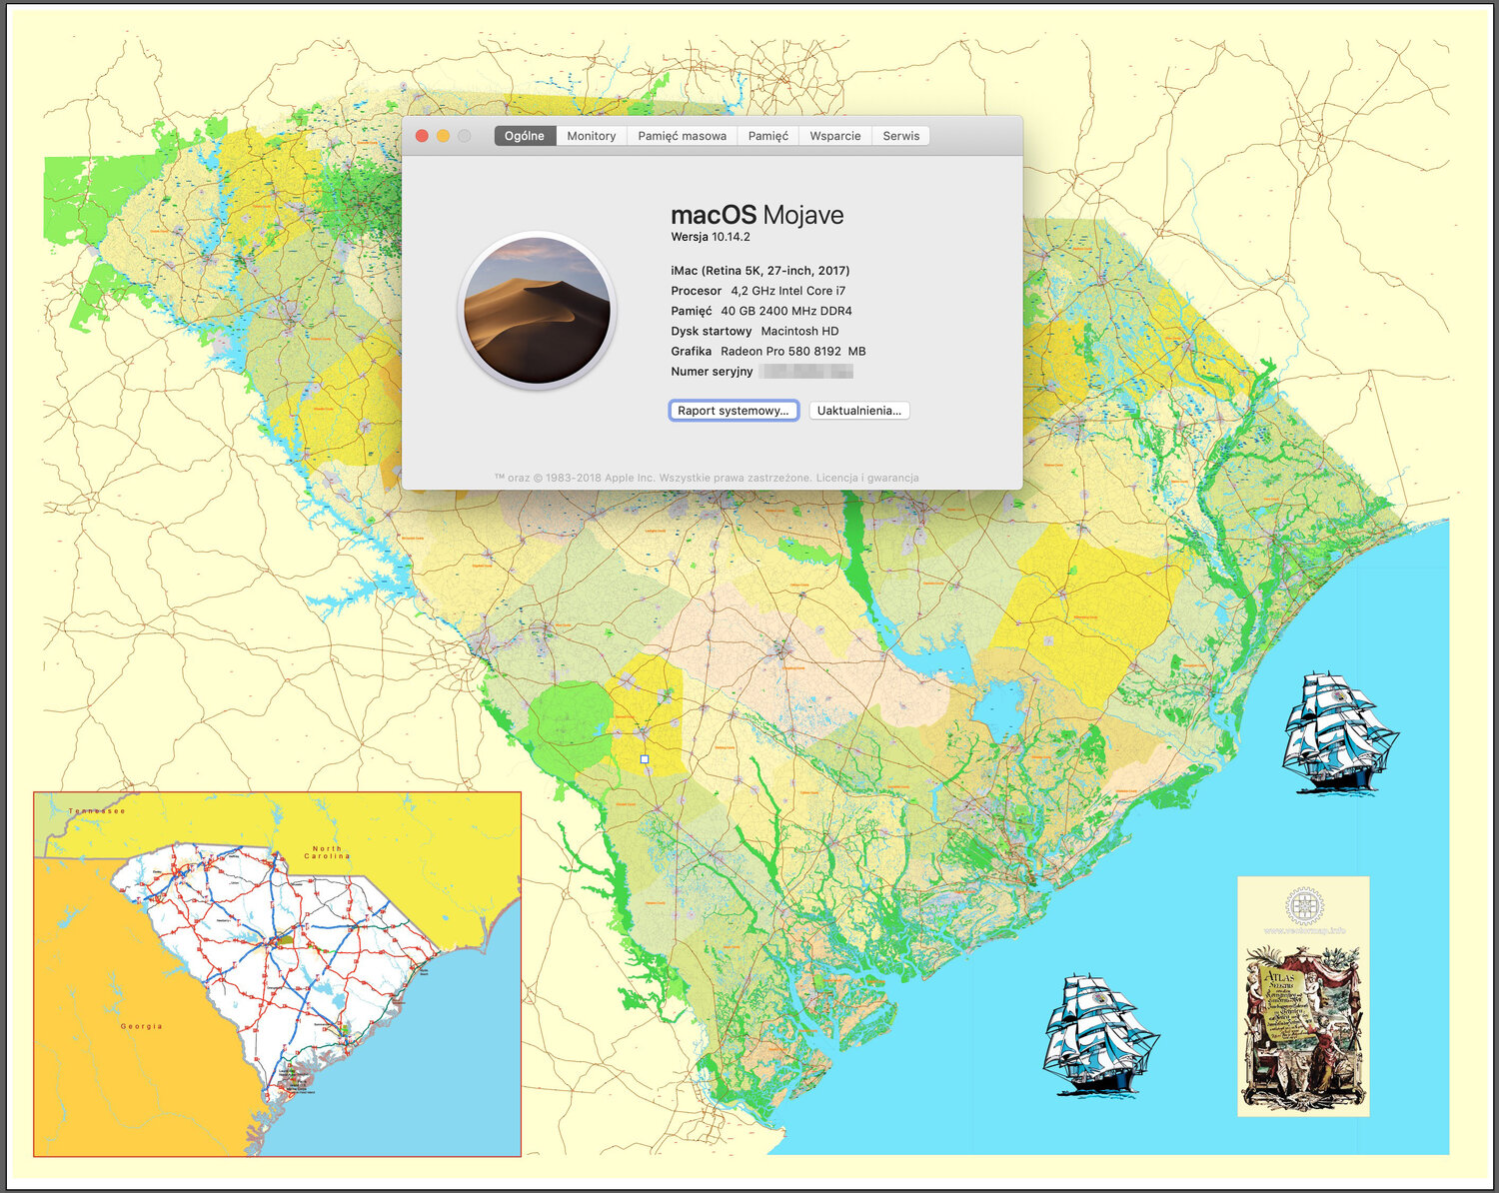1499x1193 pixels.
Task: Click the round vectormap.info emblem above the atlas cover
Action: click(x=1303, y=906)
